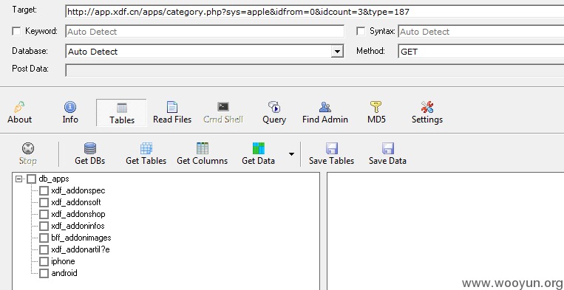This screenshot has height=290, width=564.
Task: Click into the Target URL field
Action: [x=315, y=12]
